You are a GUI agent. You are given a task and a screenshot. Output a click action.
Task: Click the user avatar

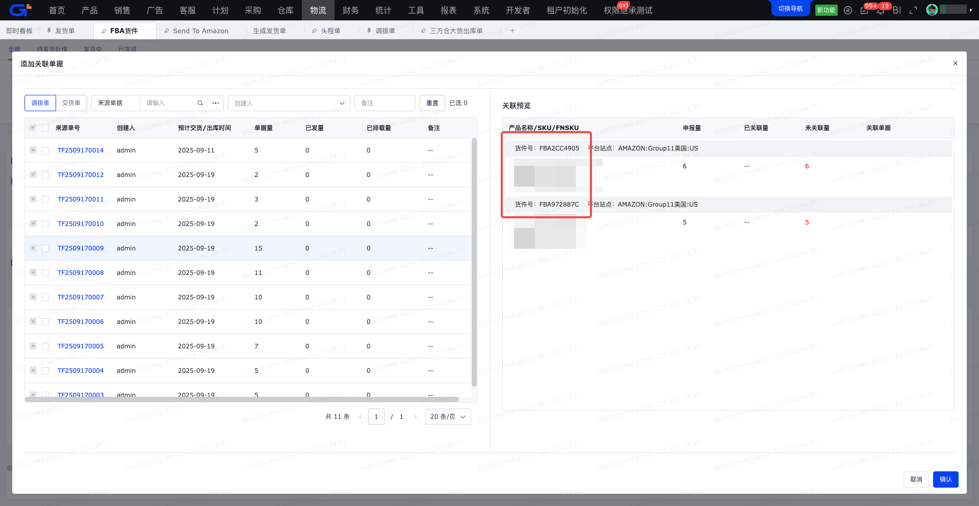coord(932,10)
